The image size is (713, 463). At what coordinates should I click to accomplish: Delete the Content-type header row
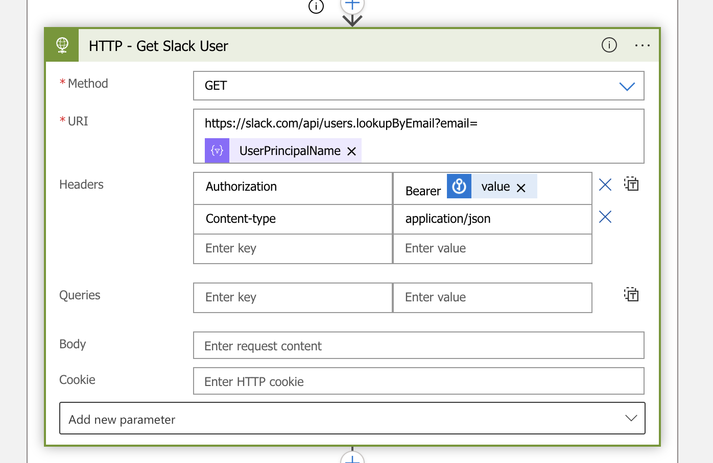pos(605,217)
